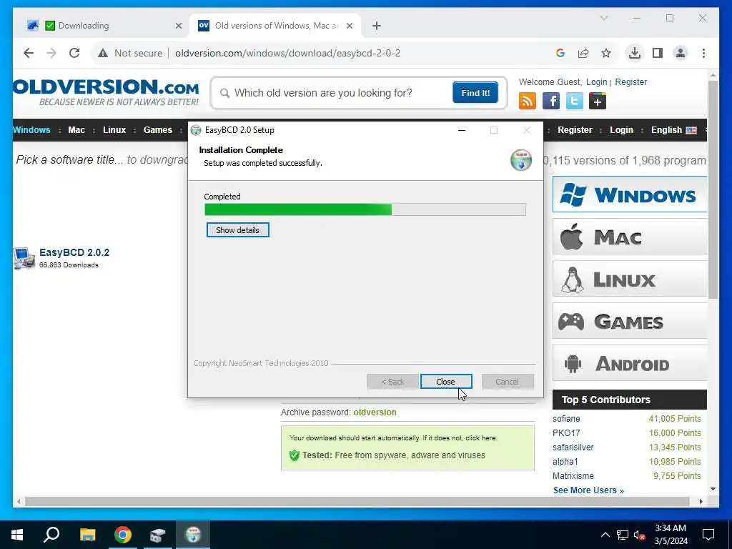Viewport: 732px width, 549px height.
Task: Click contributor PKO17
Action: click(566, 432)
